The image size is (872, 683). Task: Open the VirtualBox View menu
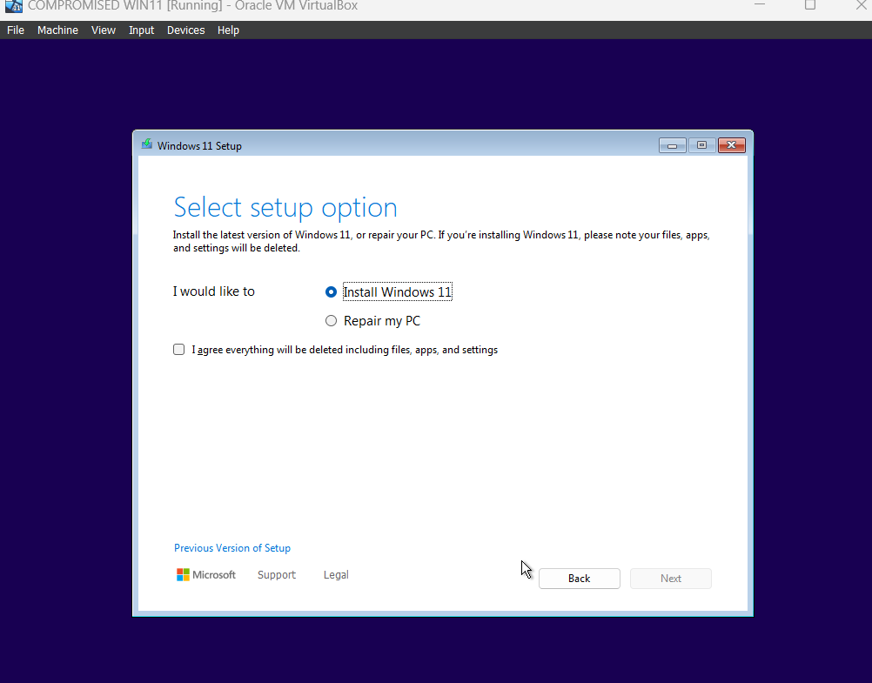[x=104, y=30]
